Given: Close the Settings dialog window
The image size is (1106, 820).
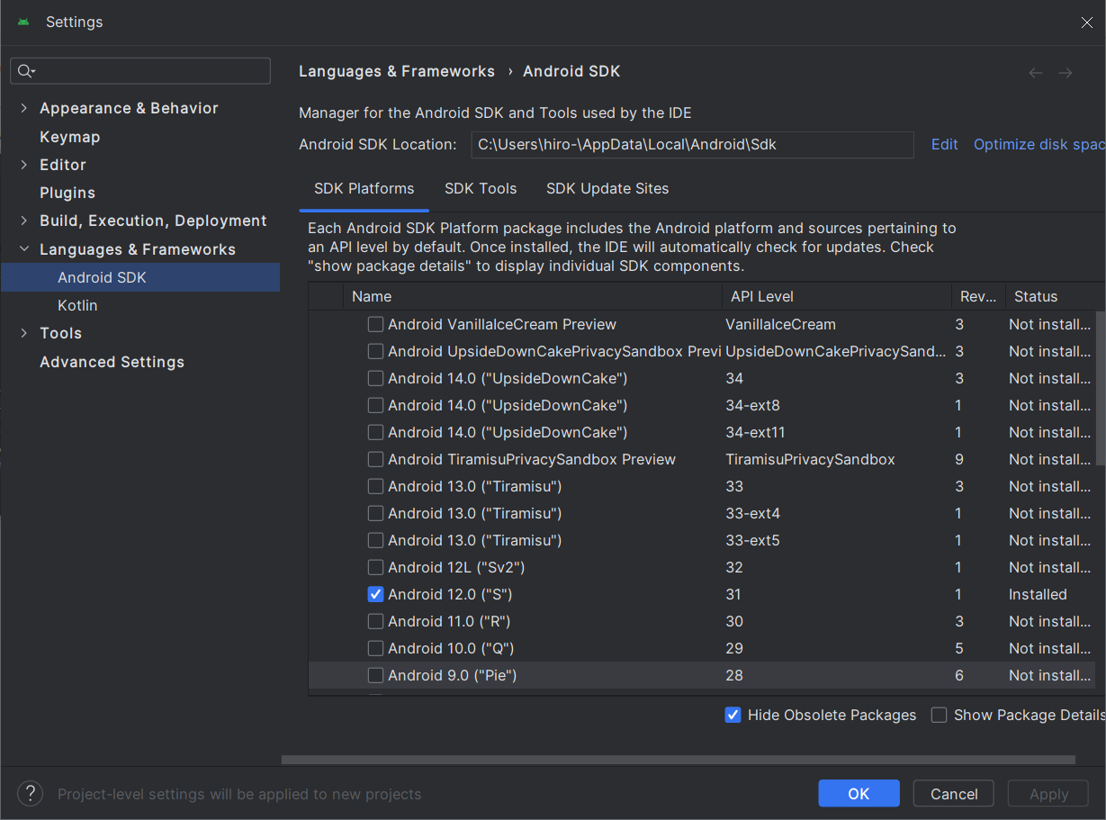Looking at the screenshot, I should (x=1086, y=23).
